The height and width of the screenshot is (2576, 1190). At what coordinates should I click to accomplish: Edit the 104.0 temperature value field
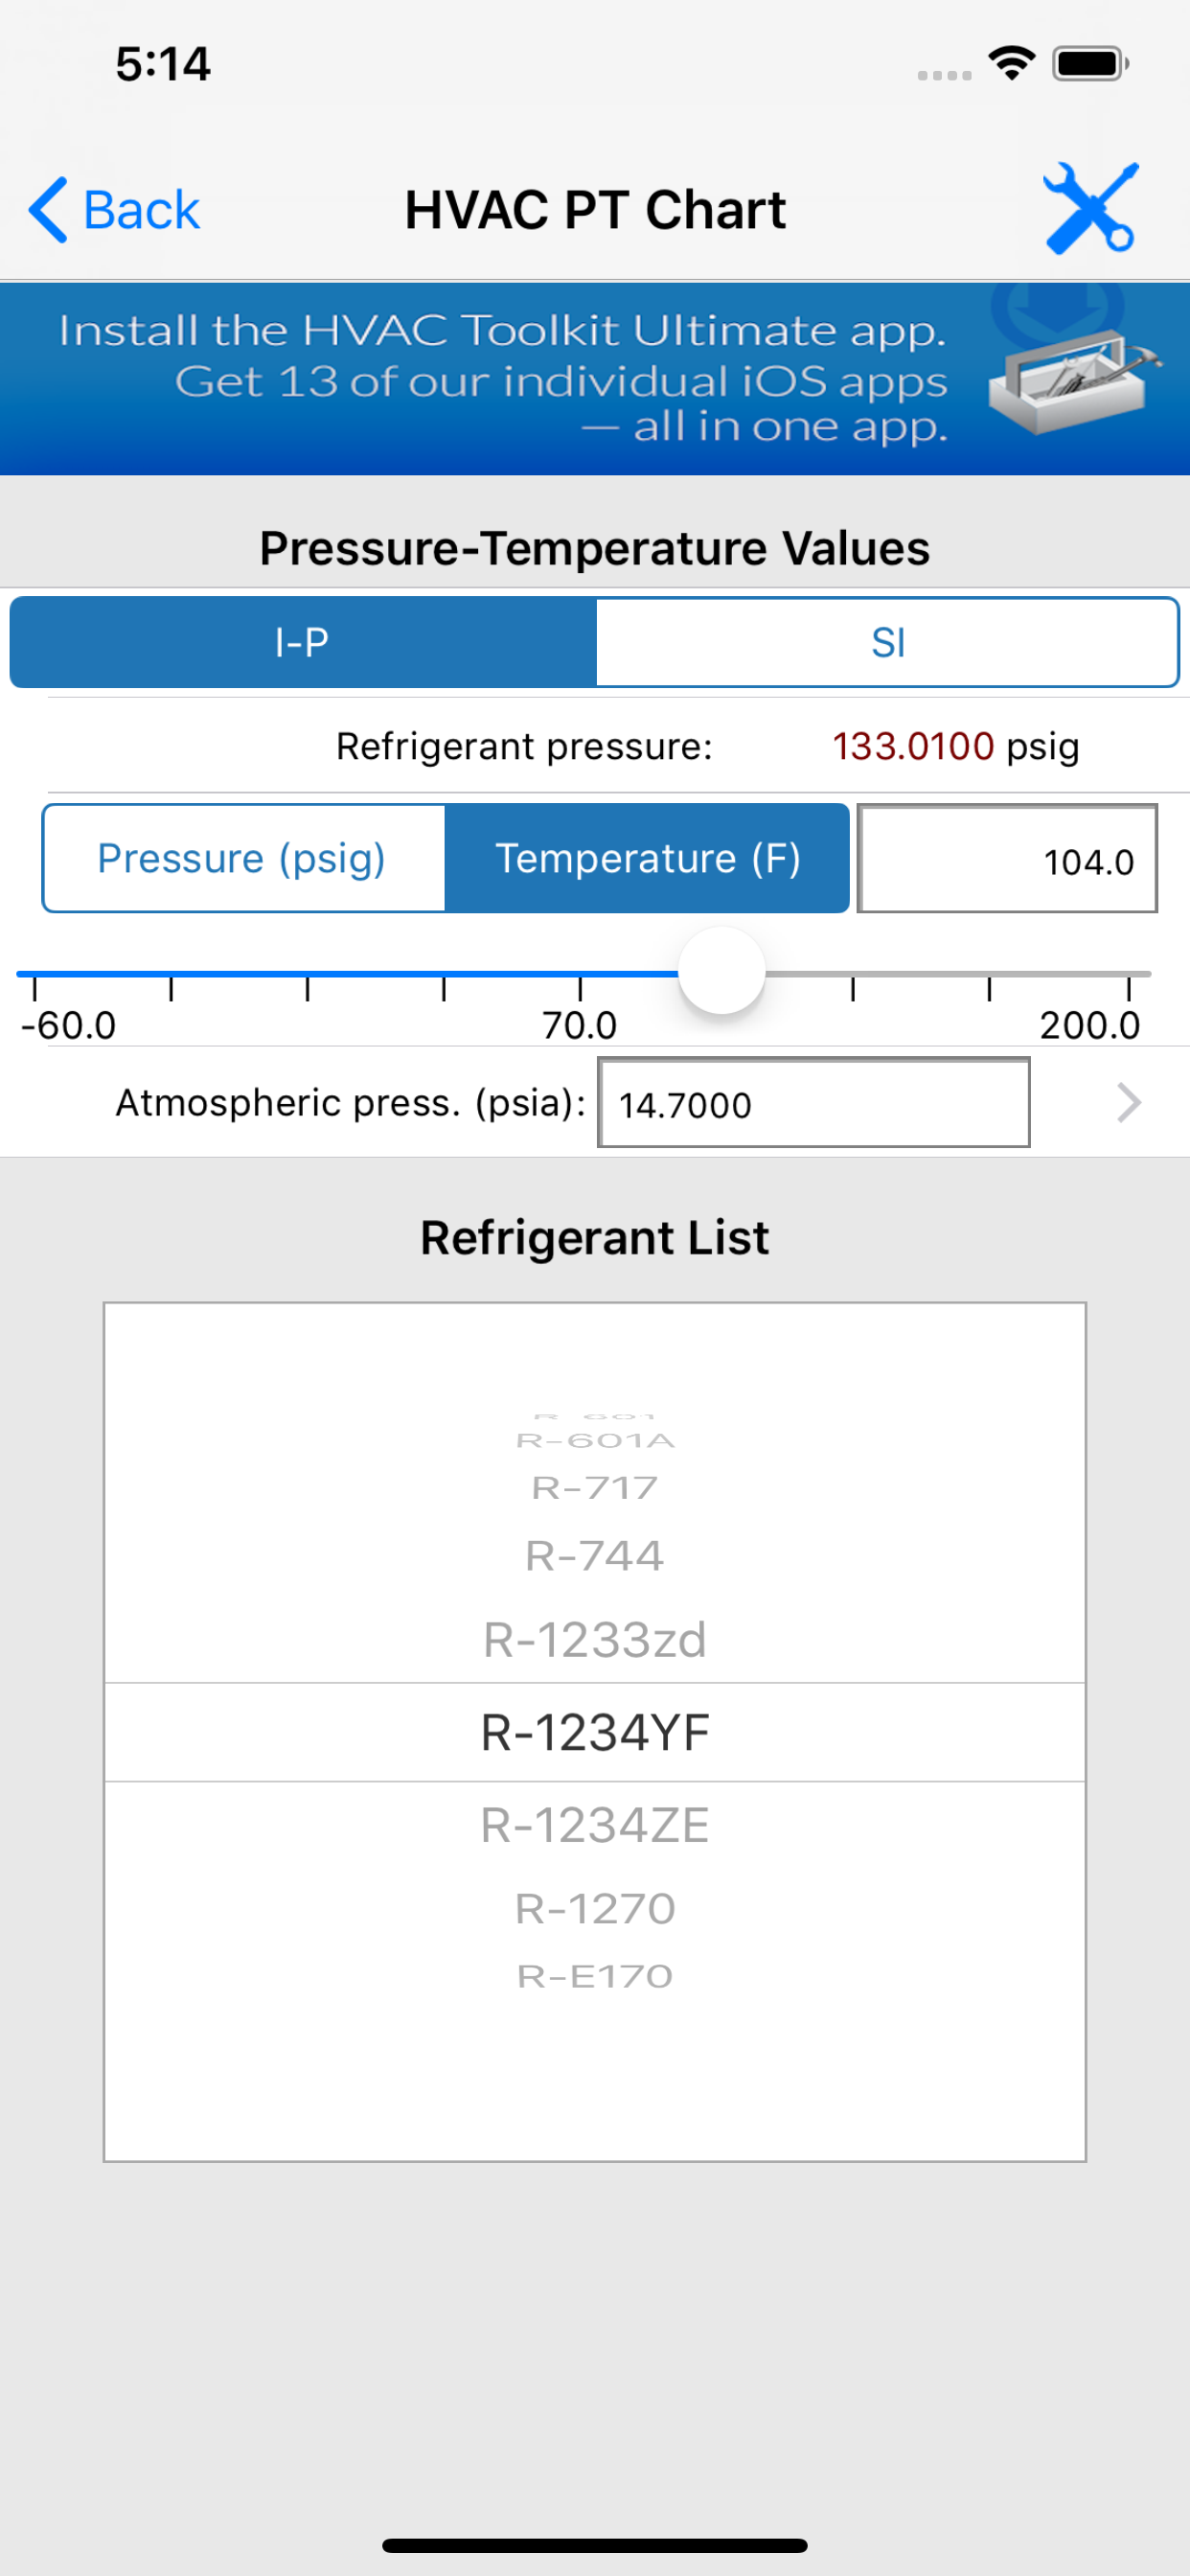1007,859
